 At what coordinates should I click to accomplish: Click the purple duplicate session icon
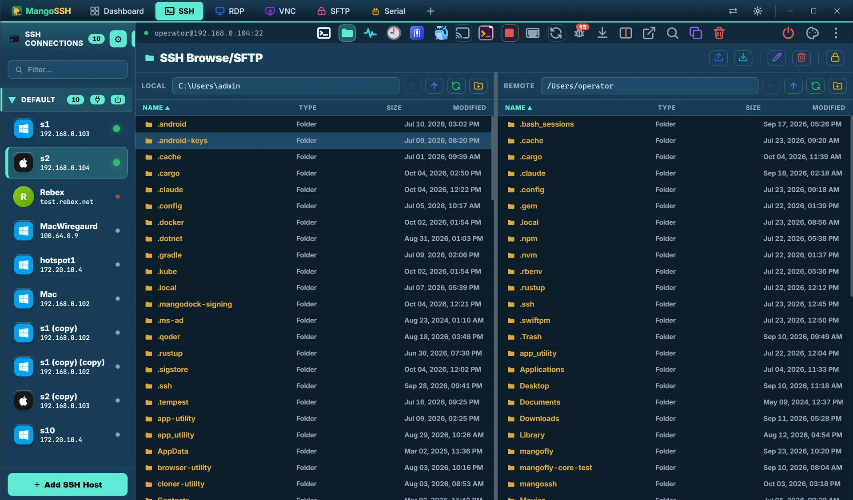pyautogui.click(x=696, y=33)
